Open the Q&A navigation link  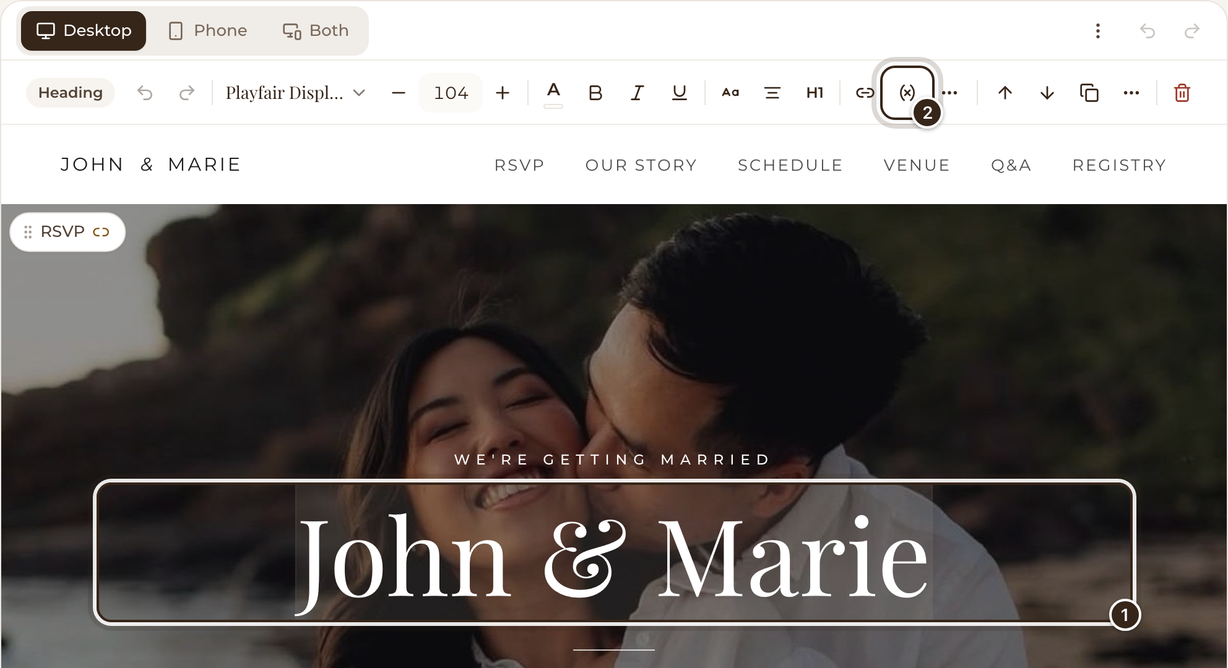click(x=1011, y=165)
